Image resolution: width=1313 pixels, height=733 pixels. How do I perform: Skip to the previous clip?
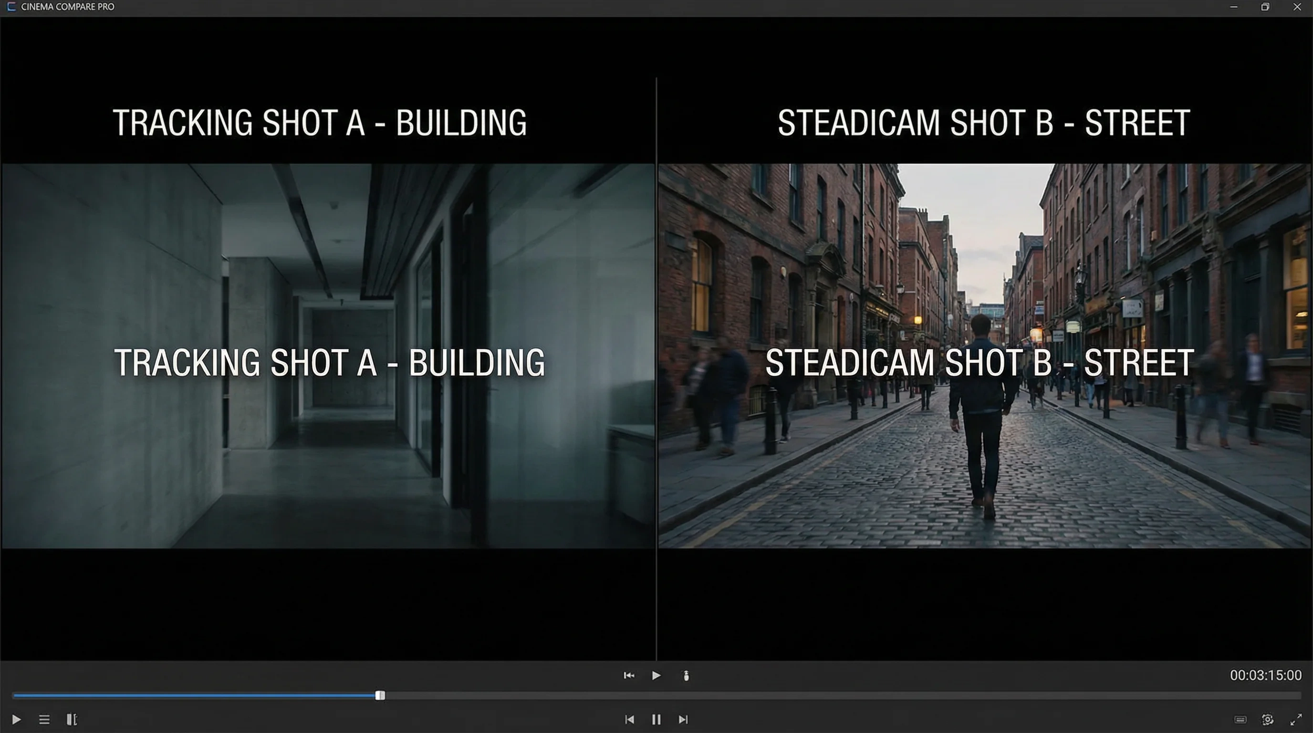[x=629, y=719]
